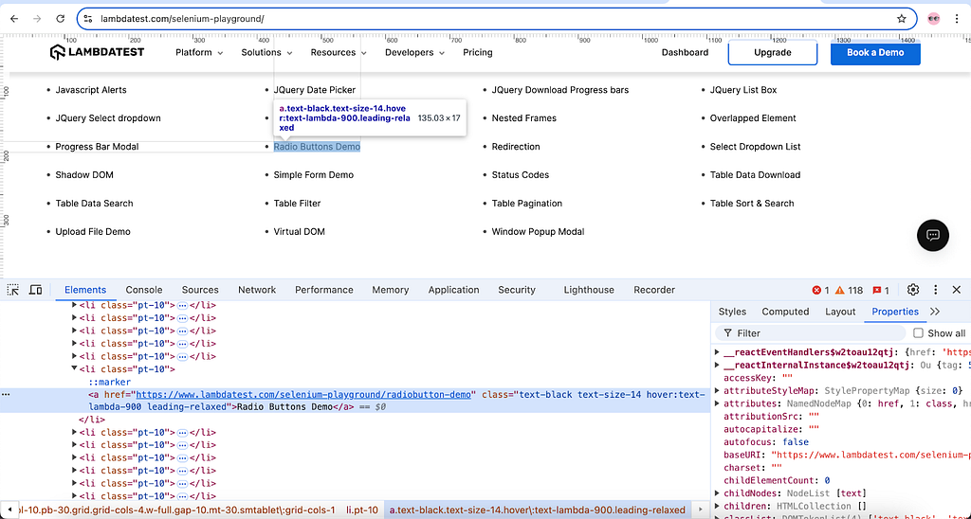Open the Window Popup Modal link
Image resolution: width=971 pixels, height=519 pixels.
539,232
